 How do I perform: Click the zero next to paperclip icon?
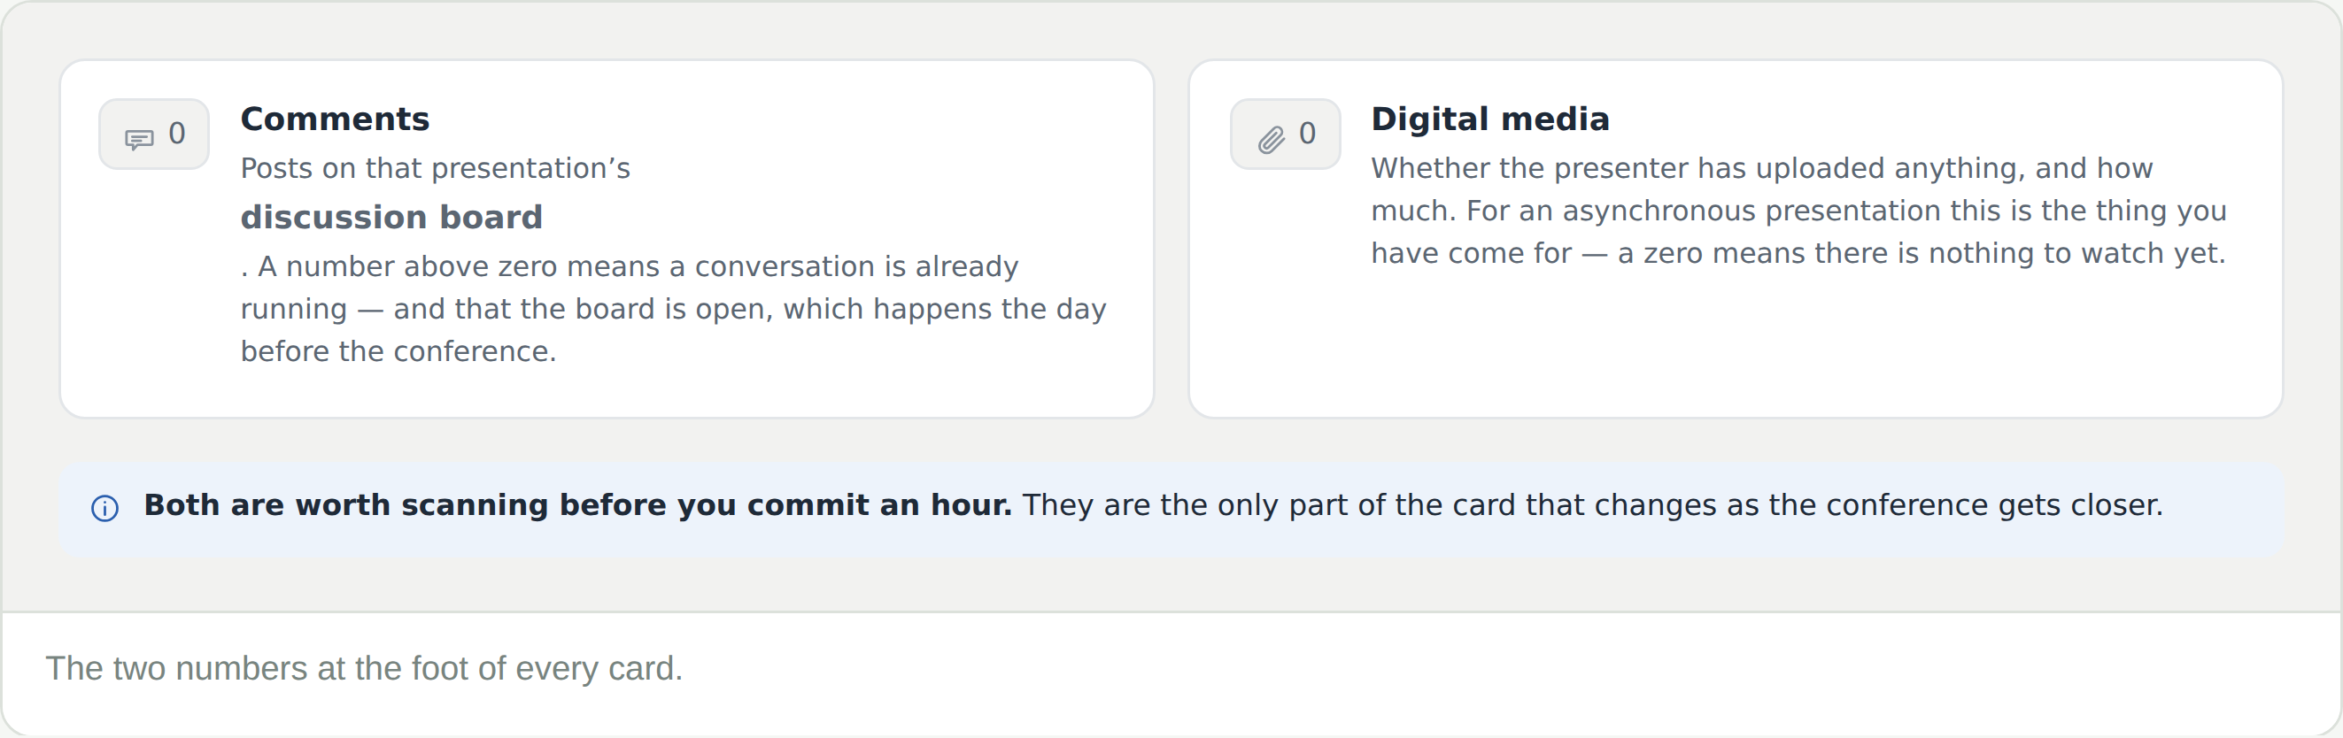(1307, 134)
